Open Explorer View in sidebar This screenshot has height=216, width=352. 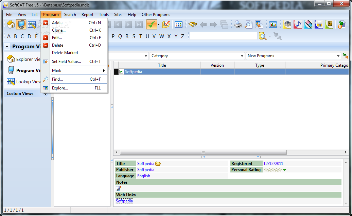[23, 59]
